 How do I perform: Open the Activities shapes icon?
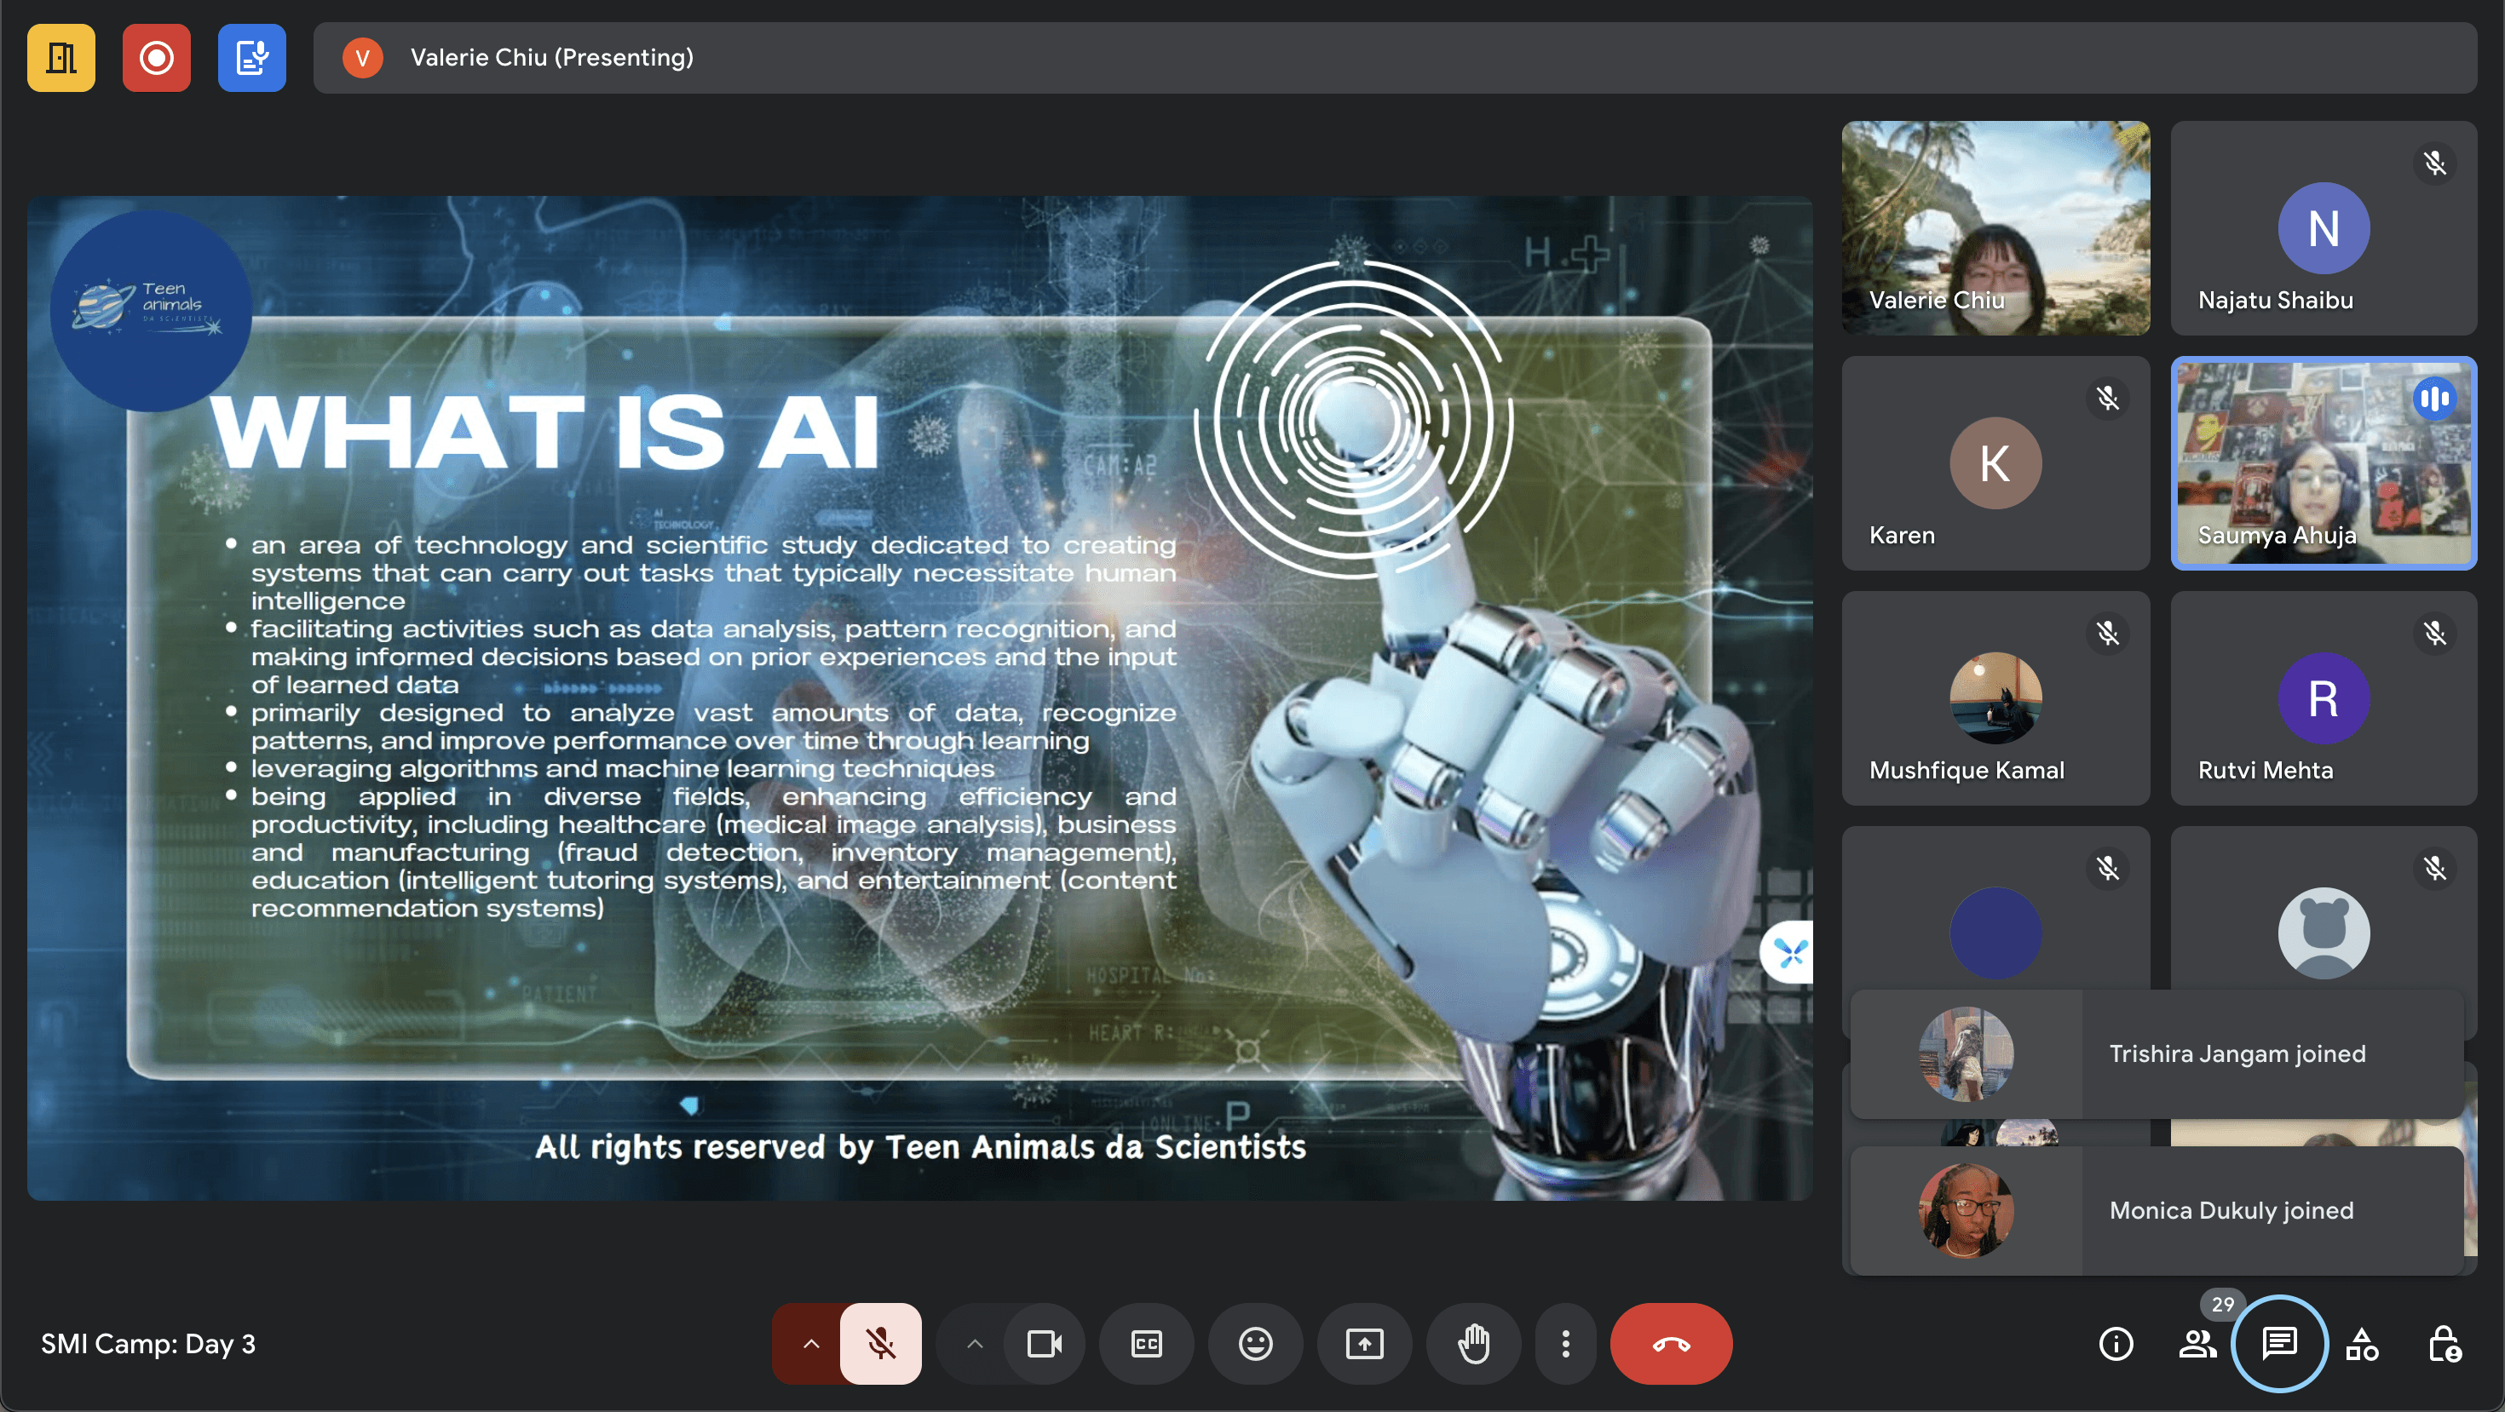click(x=2362, y=1344)
